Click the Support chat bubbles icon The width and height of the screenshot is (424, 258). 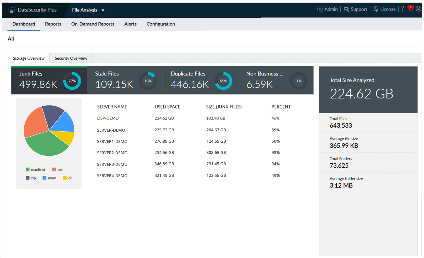pyautogui.click(x=346, y=9)
